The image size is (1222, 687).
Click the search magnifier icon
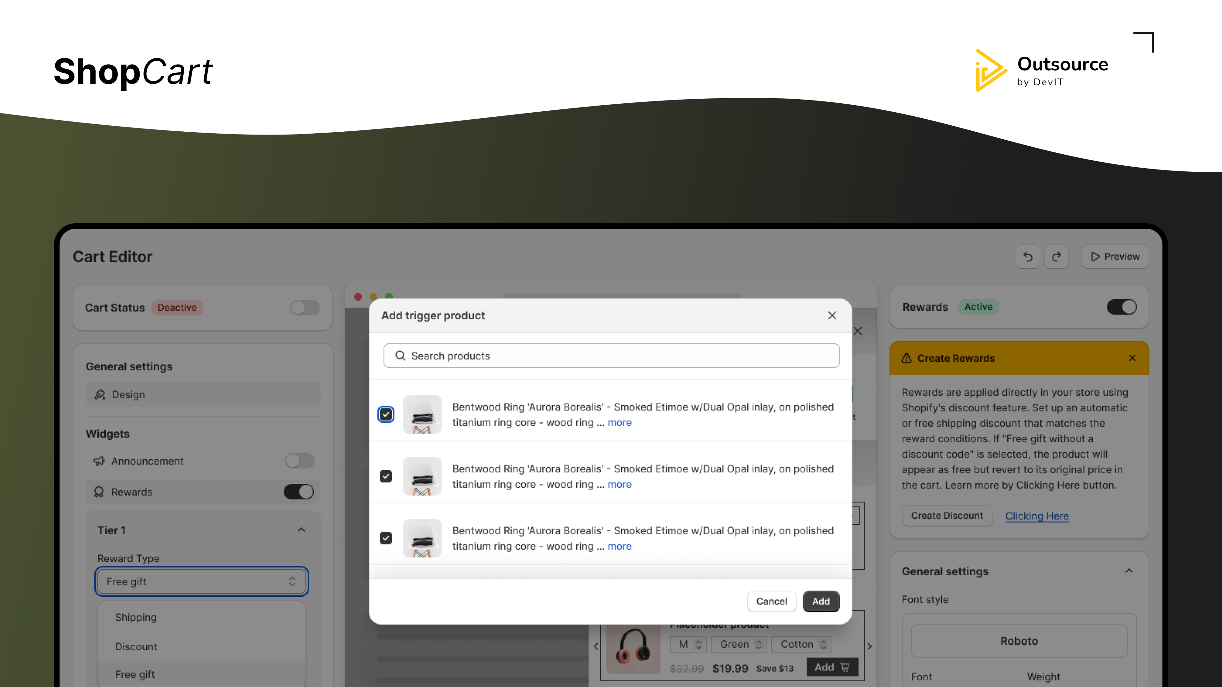click(400, 356)
